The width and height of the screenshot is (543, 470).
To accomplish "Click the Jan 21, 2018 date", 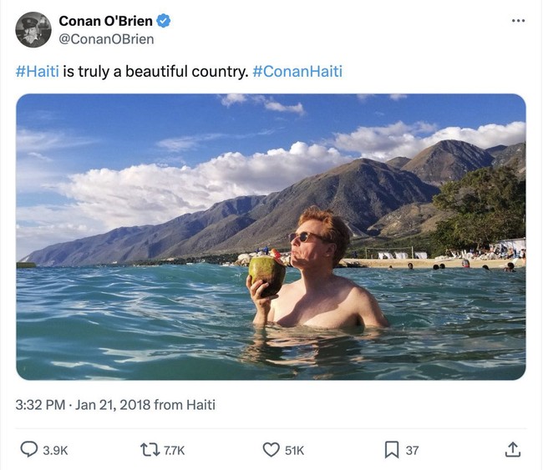I will click(114, 405).
